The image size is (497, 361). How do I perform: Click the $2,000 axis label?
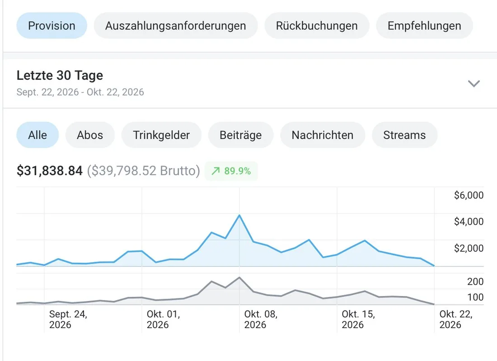click(469, 248)
